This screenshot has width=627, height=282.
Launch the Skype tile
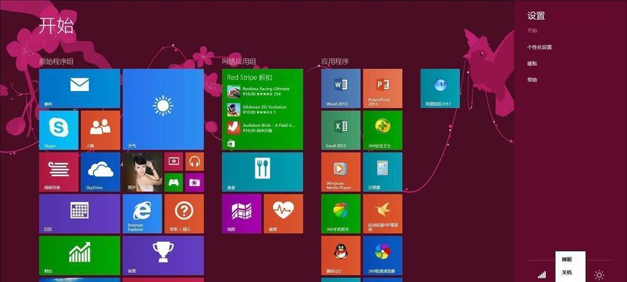coord(59,130)
